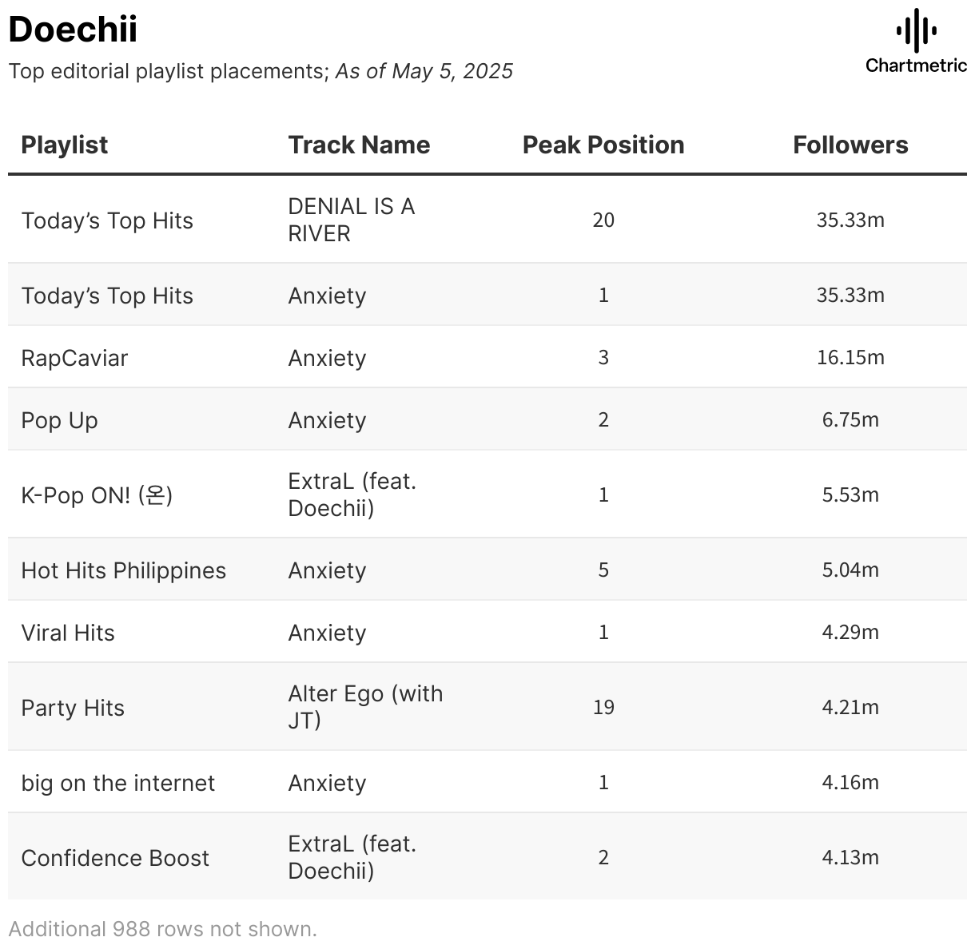Select the Pop Up playlist entry
This screenshot has height=949, width=975.
[x=59, y=420]
